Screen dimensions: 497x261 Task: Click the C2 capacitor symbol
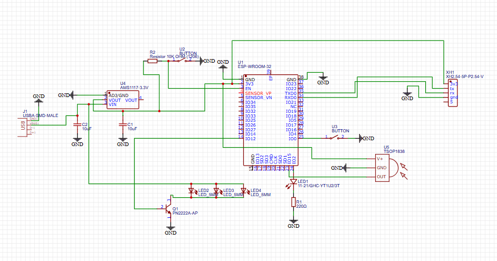pos(77,124)
